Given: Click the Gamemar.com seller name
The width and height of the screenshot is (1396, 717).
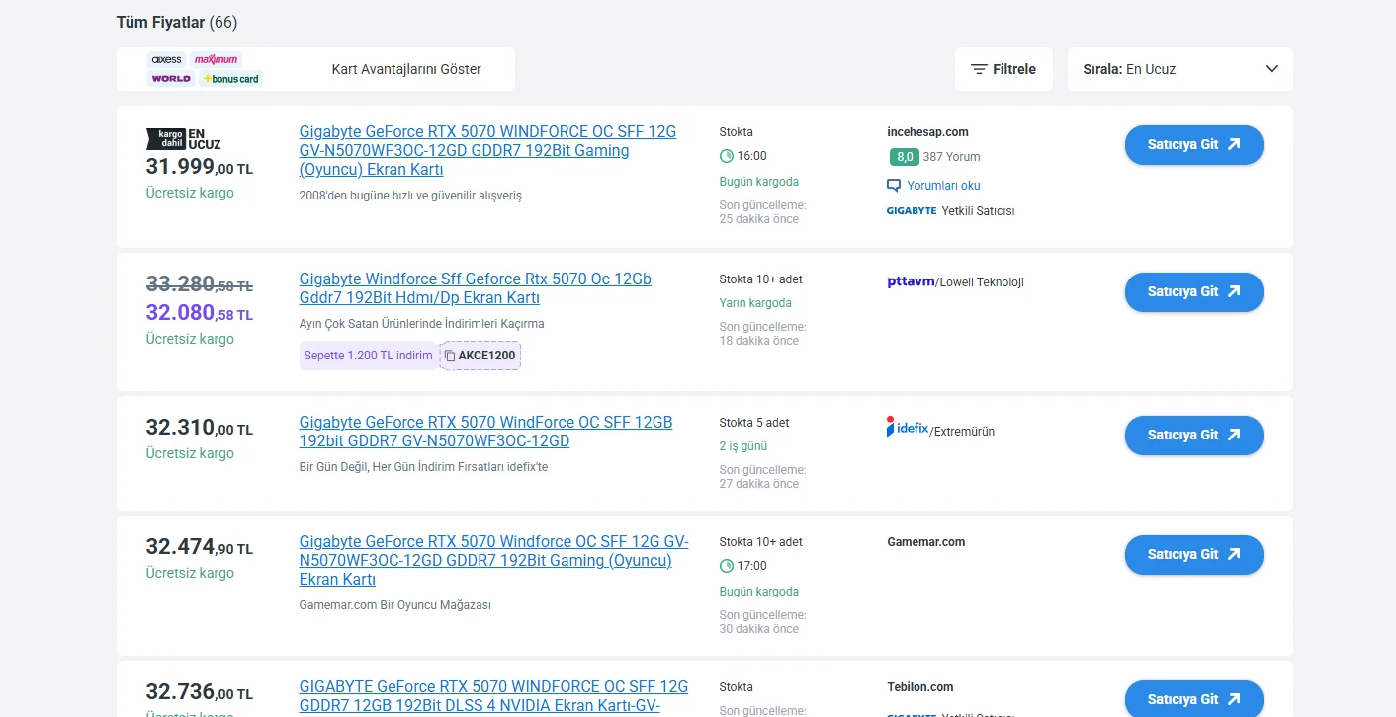Looking at the screenshot, I should [926, 542].
